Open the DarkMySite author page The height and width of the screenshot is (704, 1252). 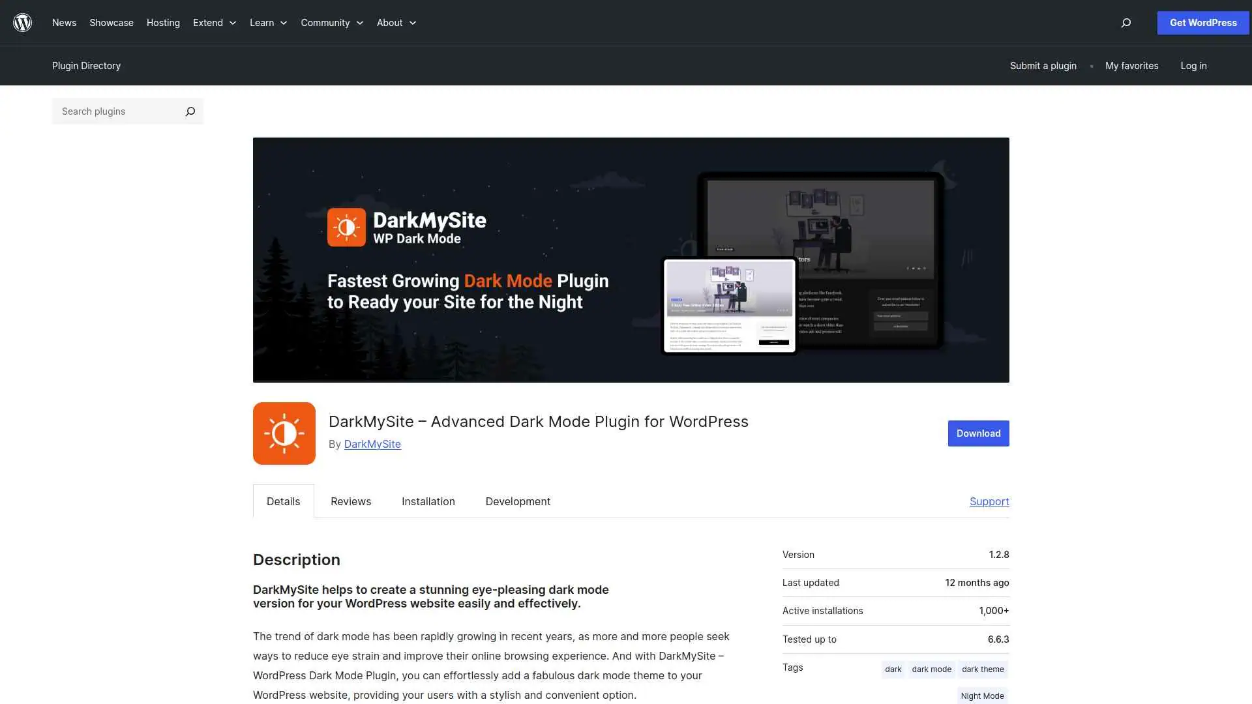372,444
